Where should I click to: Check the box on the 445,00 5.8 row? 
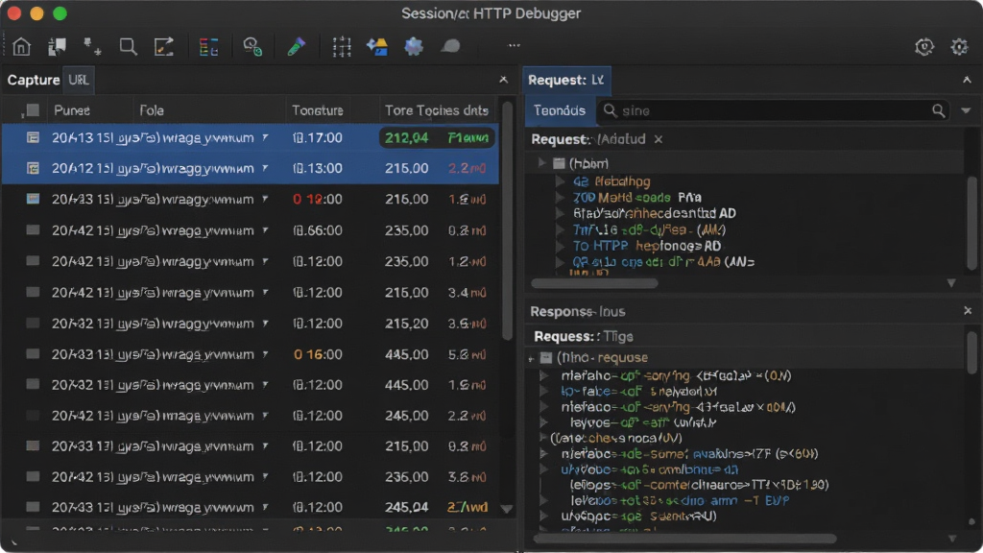(33, 353)
